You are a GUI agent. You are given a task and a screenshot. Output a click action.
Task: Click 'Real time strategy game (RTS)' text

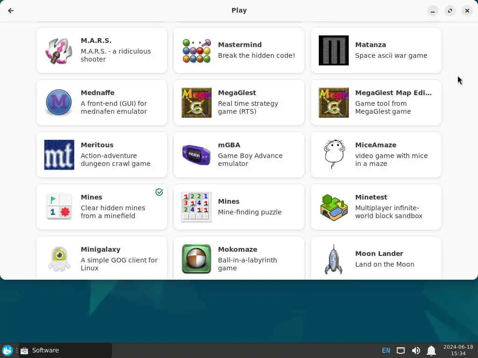click(248, 108)
